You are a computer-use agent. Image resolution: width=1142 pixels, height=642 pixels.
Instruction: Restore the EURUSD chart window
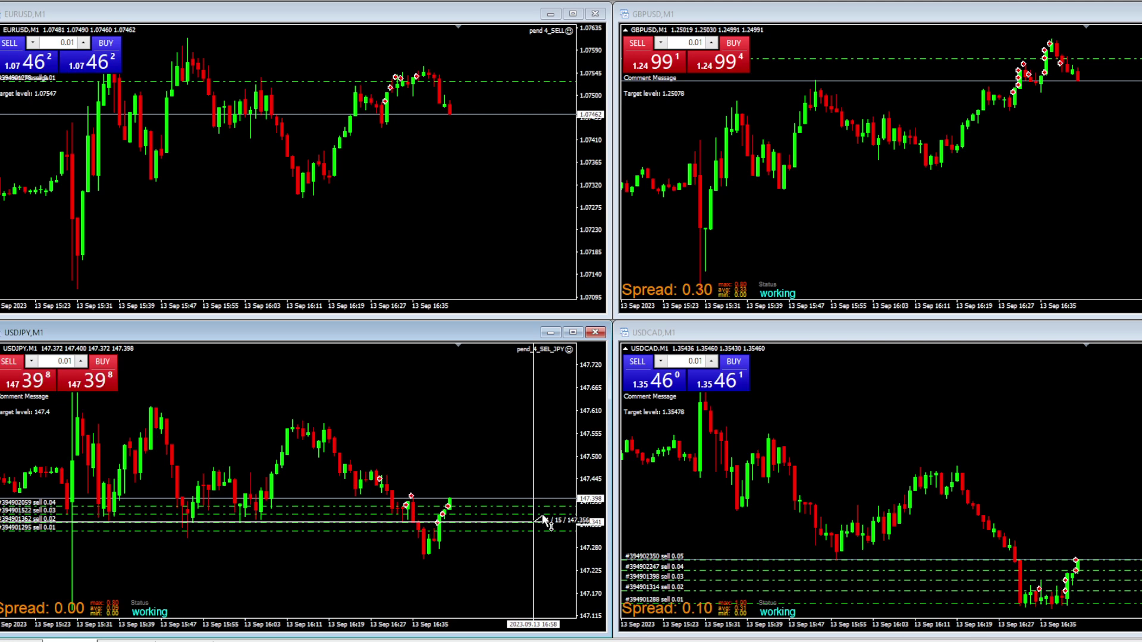click(x=573, y=14)
